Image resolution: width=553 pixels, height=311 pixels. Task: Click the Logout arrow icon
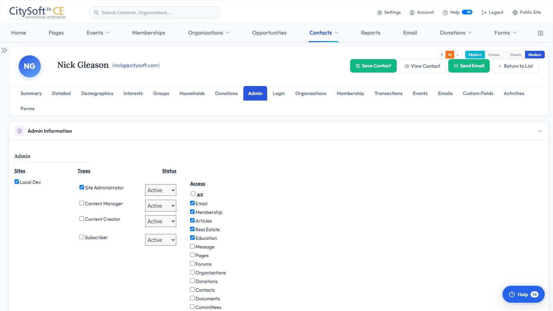coord(484,12)
